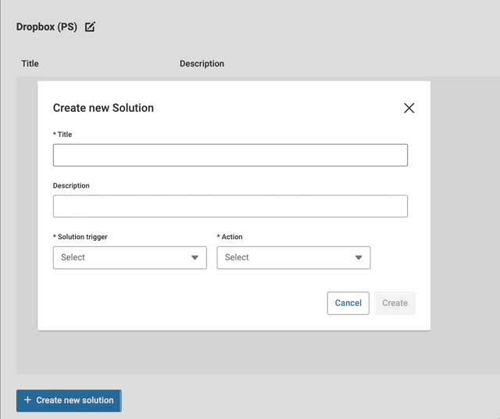The width and height of the screenshot is (500, 419).
Task: Open the Action dropdown
Action: (294, 257)
